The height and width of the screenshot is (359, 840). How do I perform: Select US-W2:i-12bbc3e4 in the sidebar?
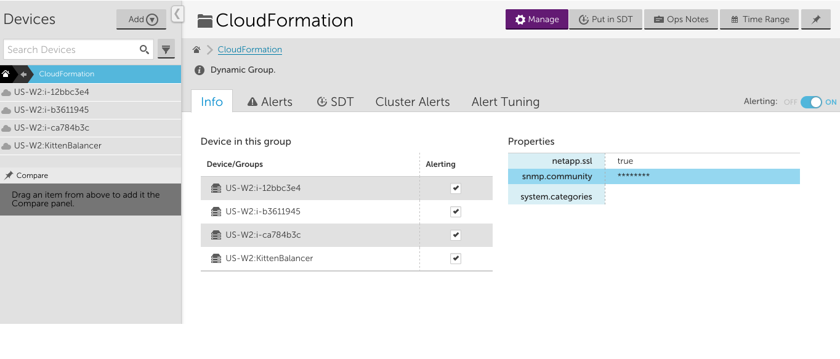pos(91,92)
